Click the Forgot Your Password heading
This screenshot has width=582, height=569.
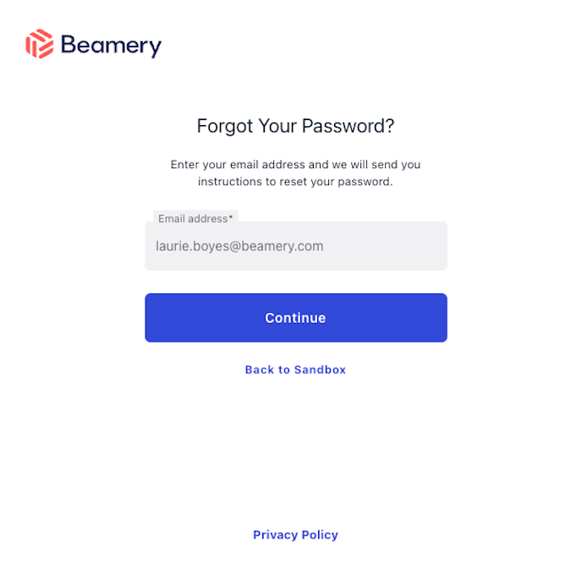pos(295,127)
